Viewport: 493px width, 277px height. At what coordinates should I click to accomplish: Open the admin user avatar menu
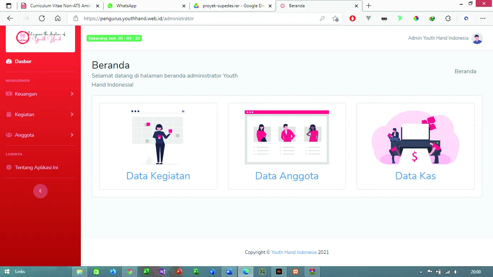point(477,38)
